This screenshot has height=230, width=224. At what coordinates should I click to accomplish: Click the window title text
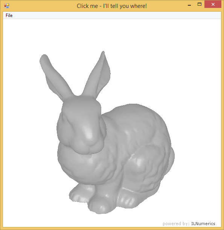(112, 6)
